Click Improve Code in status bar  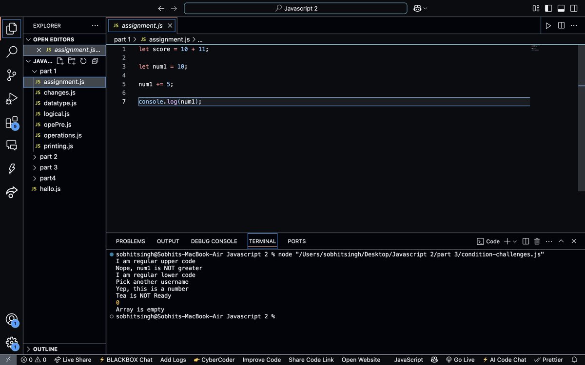tap(262, 360)
